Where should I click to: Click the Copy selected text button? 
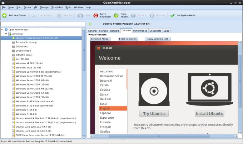point(158,39)
